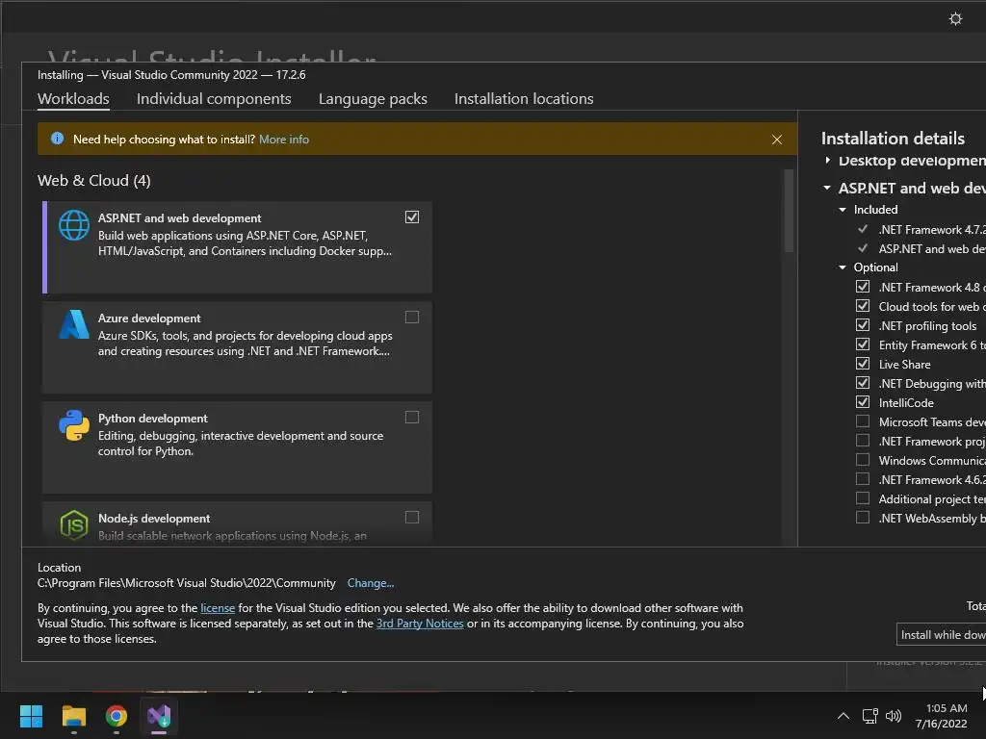
Task: Uncheck IntelliCode option
Action: pos(863,402)
